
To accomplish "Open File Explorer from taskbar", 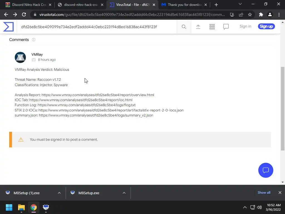I will pos(21,207).
